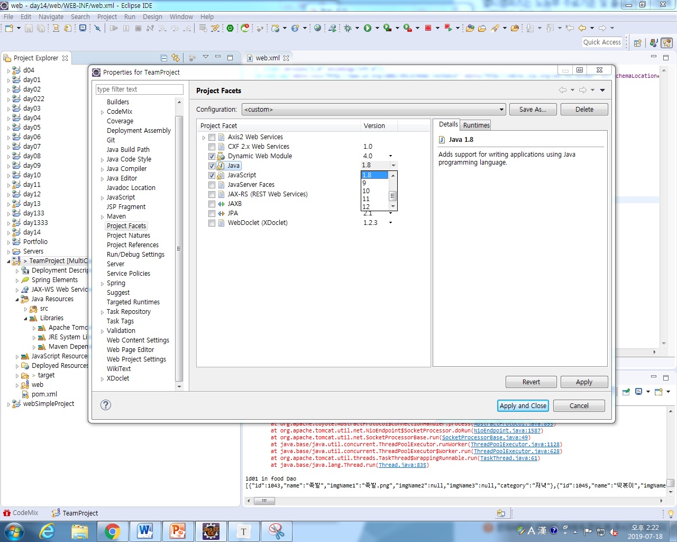This screenshot has width=677, height=542.
Task: Click the open task folder toolbar icon
Action: click(482, 28)
